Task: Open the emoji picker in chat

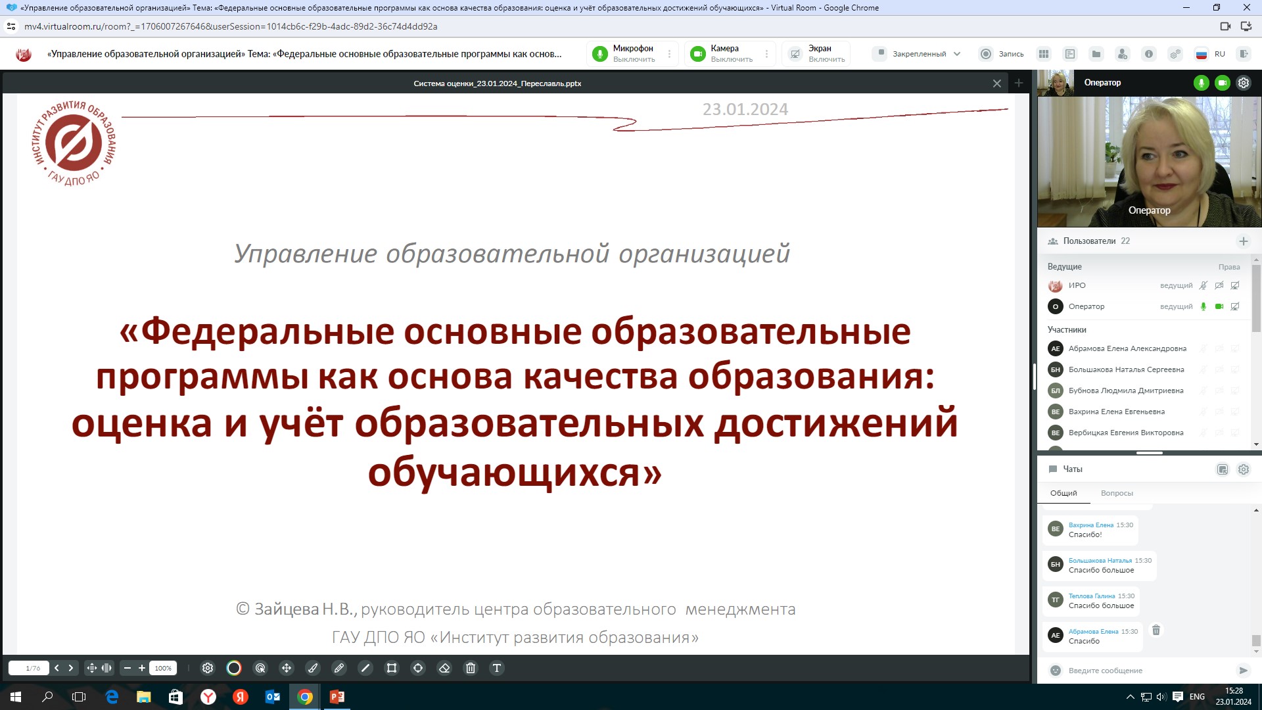Action: [x=1056, y=671]
